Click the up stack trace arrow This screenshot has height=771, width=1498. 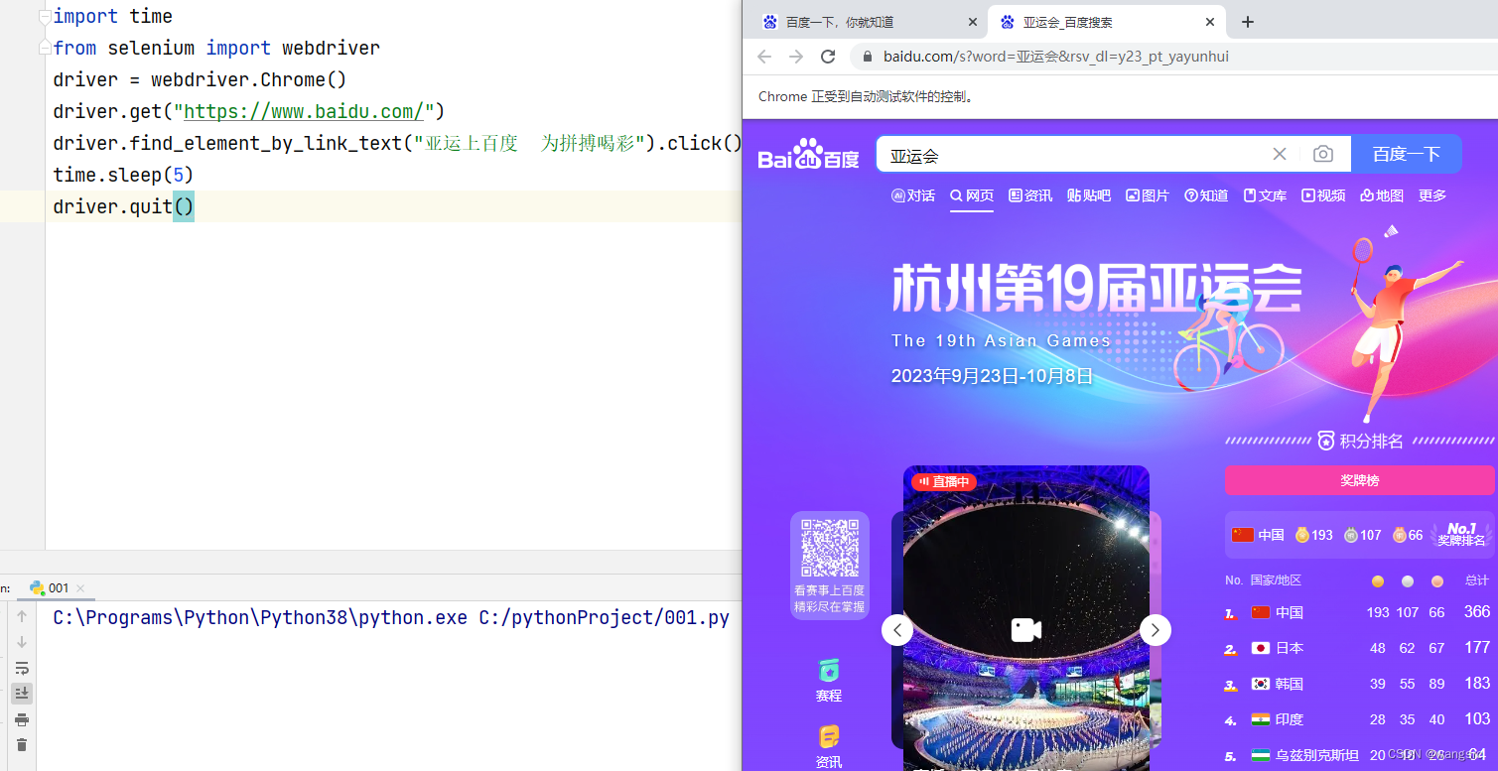click(22, 616)
